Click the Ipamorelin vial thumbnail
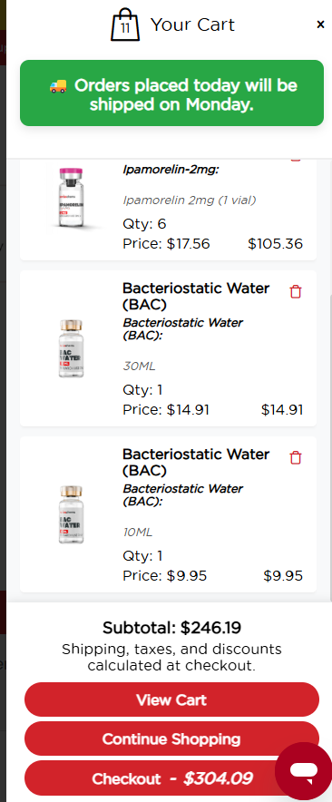The image size is (332, 802). coord(71,199)
